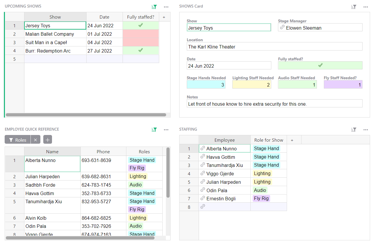The width and height of the screenshot is (375, 245).
Task: Click the Staffing sort and filter icon
Action: click(354, 130)
